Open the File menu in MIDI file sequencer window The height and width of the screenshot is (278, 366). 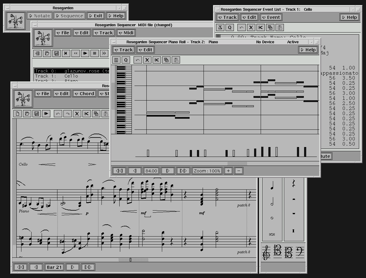click(x=62, y=33)
